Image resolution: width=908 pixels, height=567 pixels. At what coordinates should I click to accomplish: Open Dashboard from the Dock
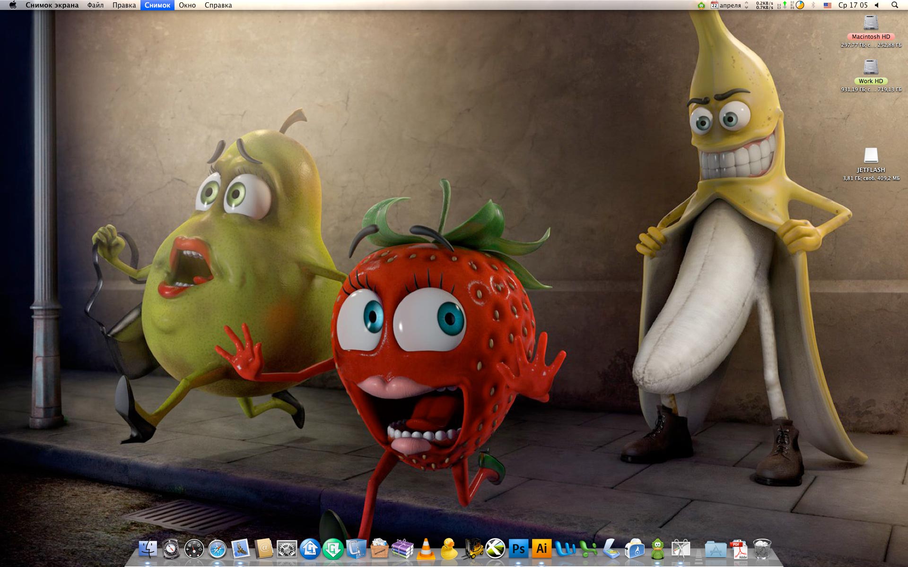click(194, 549)
